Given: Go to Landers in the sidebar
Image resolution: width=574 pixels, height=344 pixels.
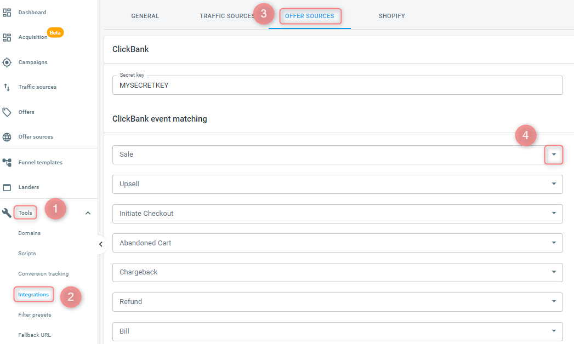Looking at the screenshot, I should pyautogui.click(x=29, y=187).
